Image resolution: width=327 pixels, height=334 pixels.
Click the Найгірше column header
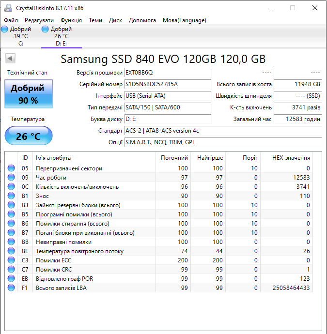click(x=208, y=158)
